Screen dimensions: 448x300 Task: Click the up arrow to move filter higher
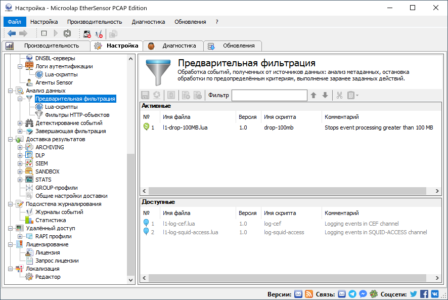(x=314, y=96)
